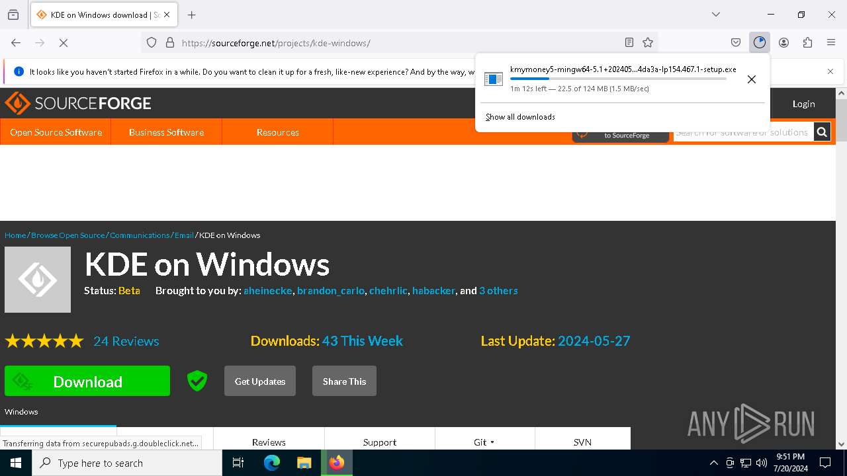Click the Share This button
The image size is (847, 476).
click(344, 381)
